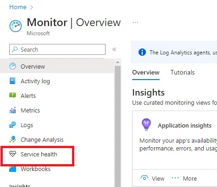Viewport: 217px width, 187px height.
Task: Click the Monitor gauge icon beside title
Action: click(x=16, y=26)
